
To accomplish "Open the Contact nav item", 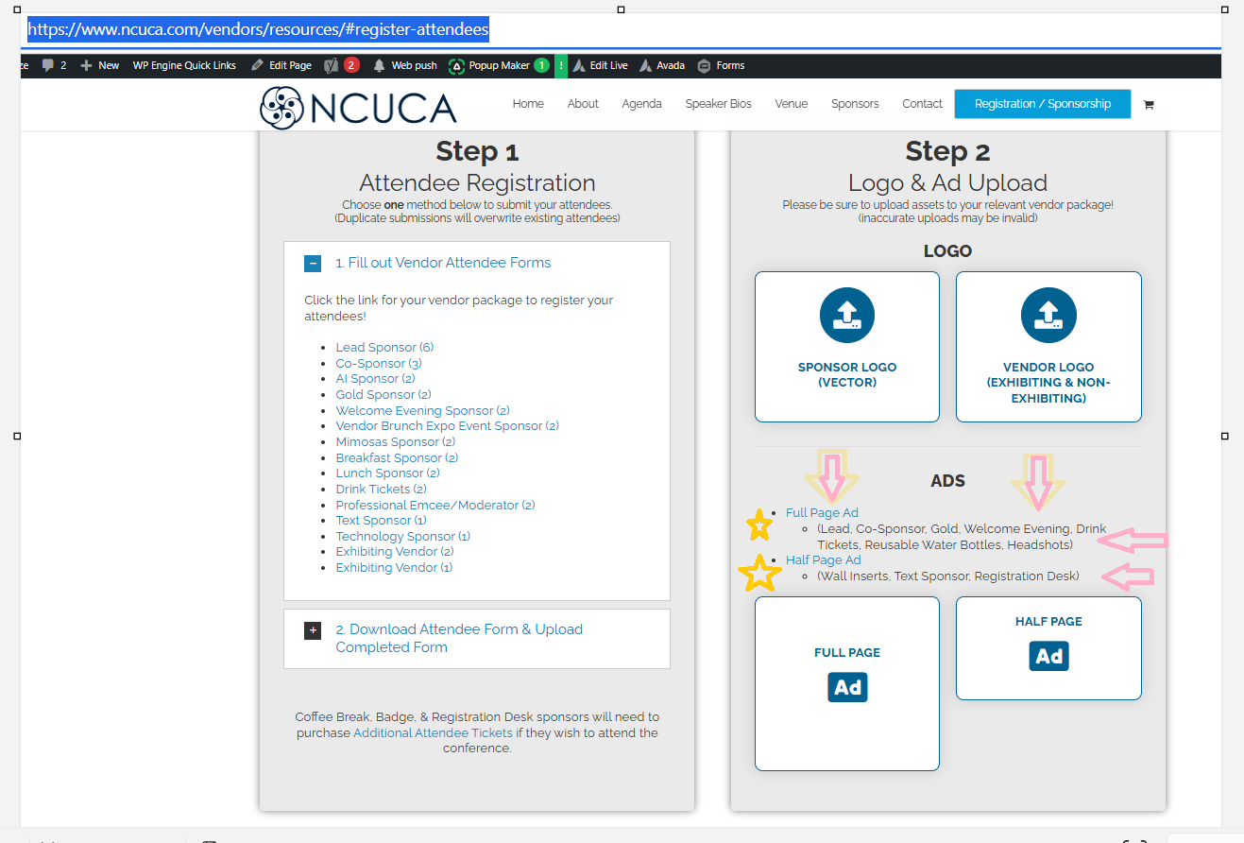I will (x=922, y=104).
